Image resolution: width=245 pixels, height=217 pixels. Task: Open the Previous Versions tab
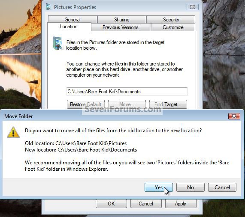coord(121,27)
